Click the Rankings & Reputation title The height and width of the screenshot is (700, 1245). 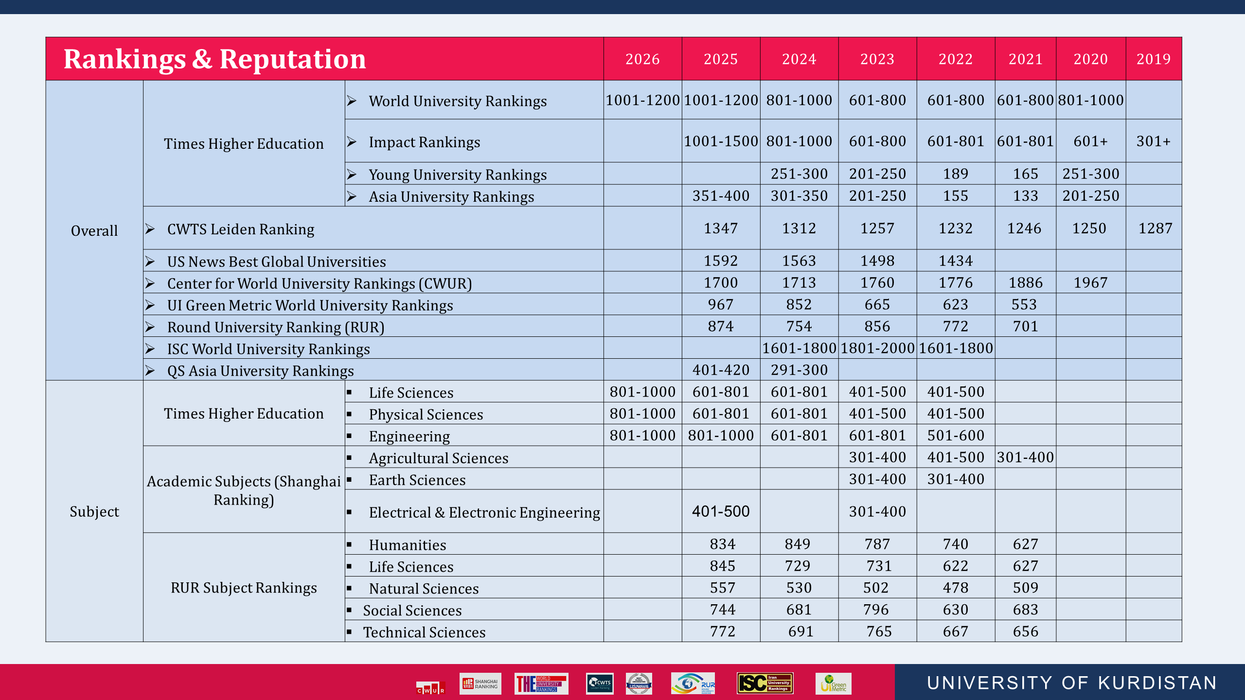click(214, 59)
